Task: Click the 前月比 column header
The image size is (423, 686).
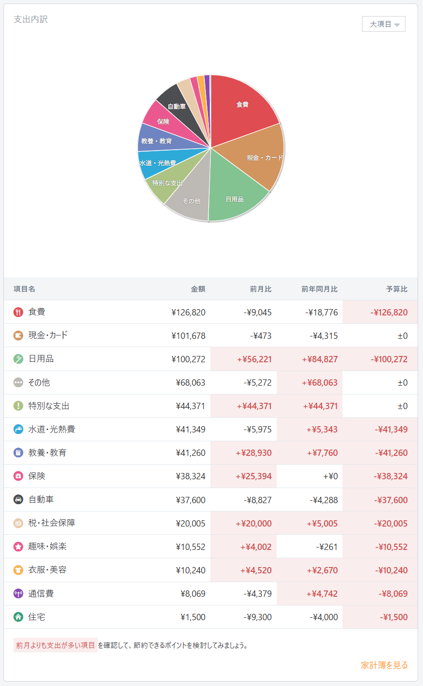Action: [261, 289]
